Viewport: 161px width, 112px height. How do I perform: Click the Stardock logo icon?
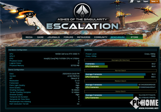click(132, 2)
